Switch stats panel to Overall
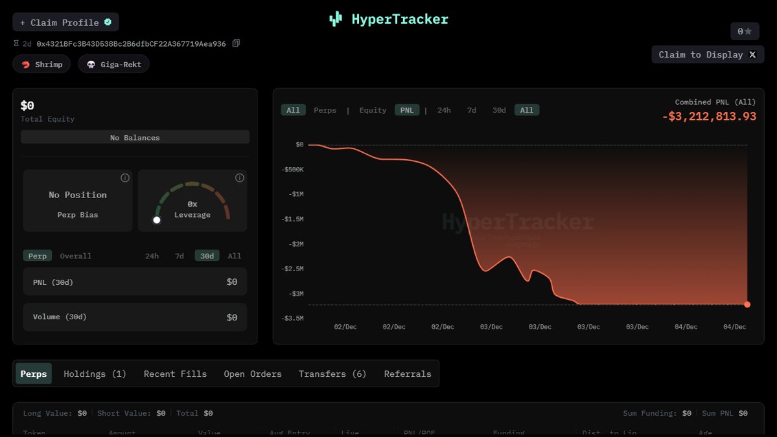This screenshot has height=437, width=777. tap(76, 256)
